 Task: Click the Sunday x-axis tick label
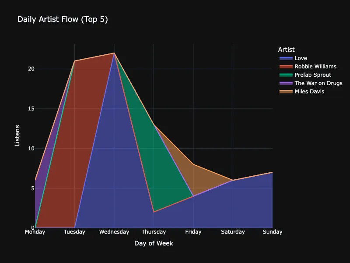(x=272, y=232)
